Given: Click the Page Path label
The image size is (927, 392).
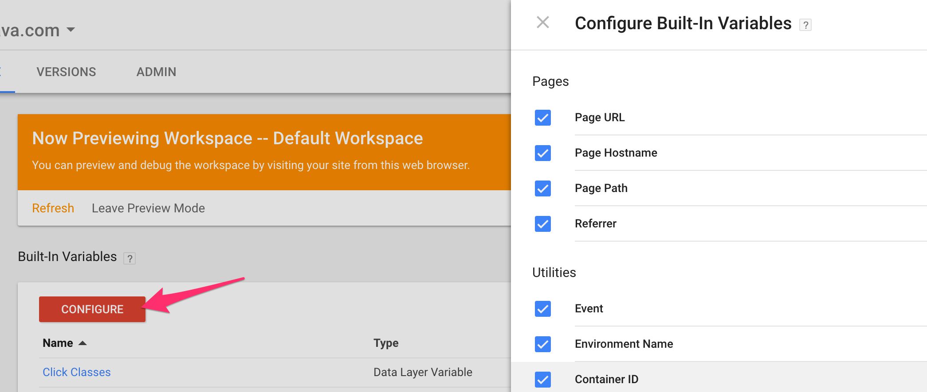Looking at the screenshot, I should click(x=601, y=188).
